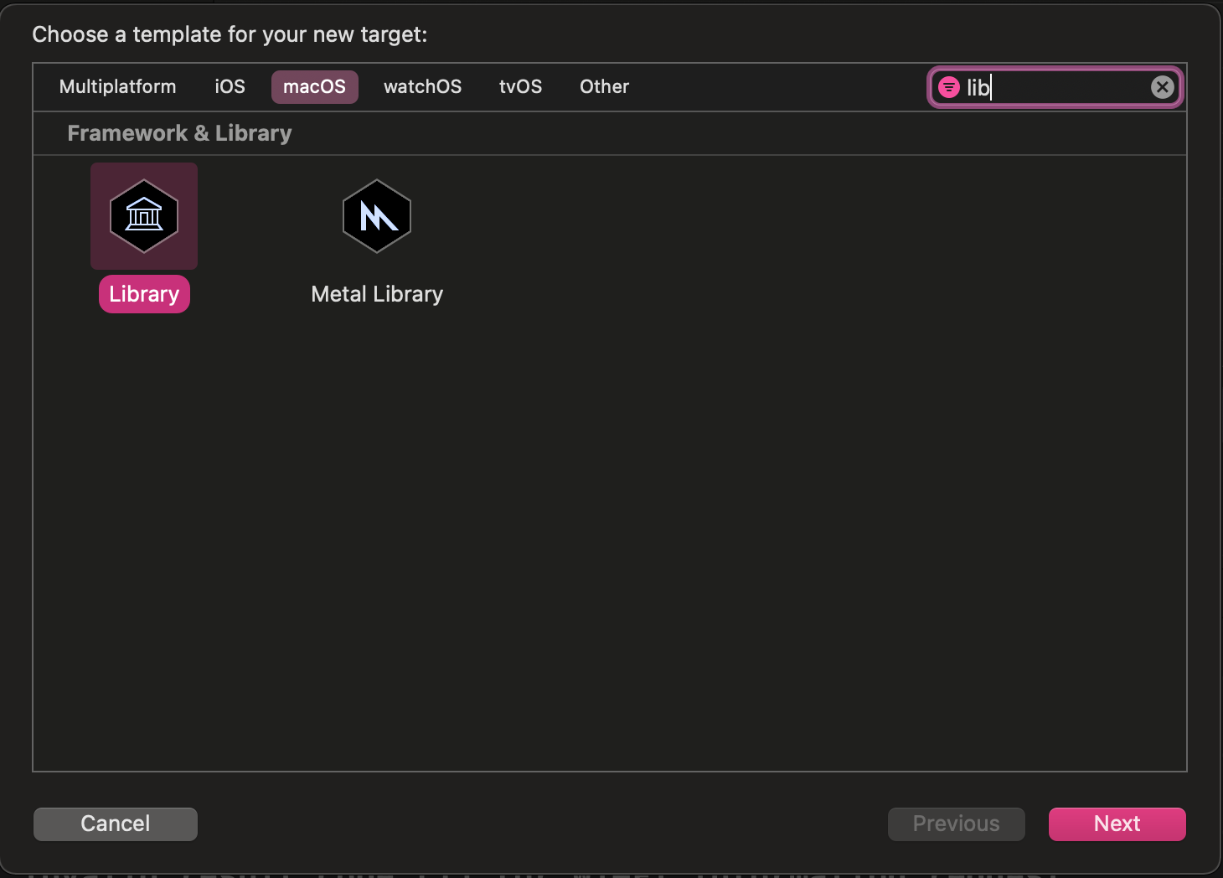Switch to the iOS tab
The height and width of the screenshot is (878, 1223).
click(230, 87)
